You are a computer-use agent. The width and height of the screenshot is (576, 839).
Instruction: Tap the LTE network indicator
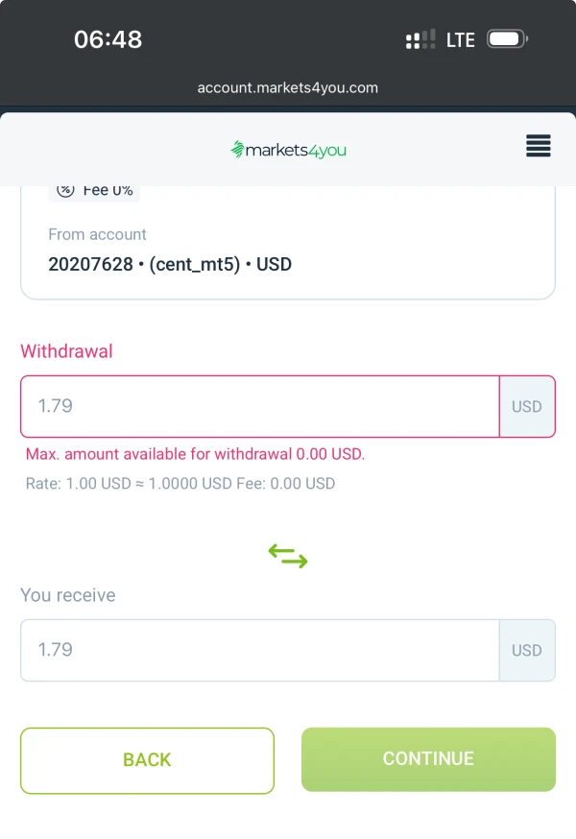(x=461, y=39)
